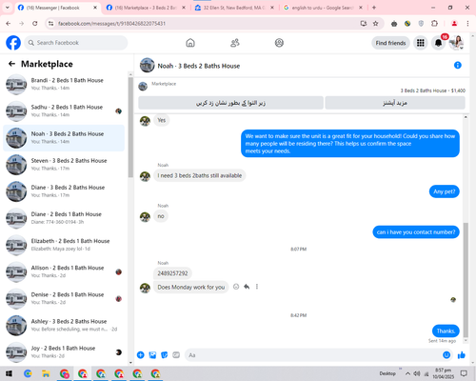Open File Explorer from the taskbar

pos(46,373)
